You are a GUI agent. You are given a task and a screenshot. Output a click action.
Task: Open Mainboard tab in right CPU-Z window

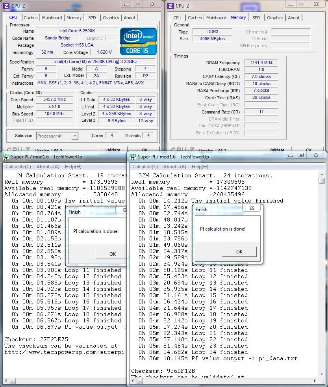216,18
